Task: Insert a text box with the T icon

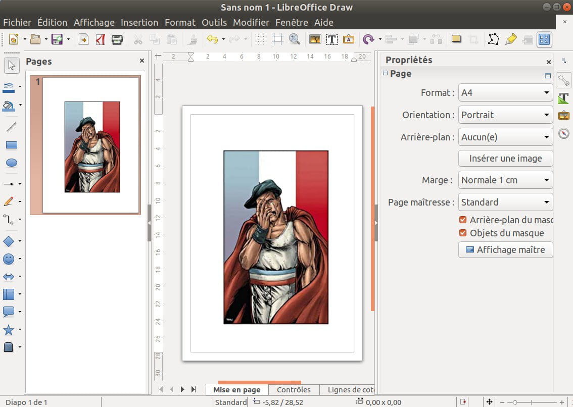Action: (x=332, y=39)
